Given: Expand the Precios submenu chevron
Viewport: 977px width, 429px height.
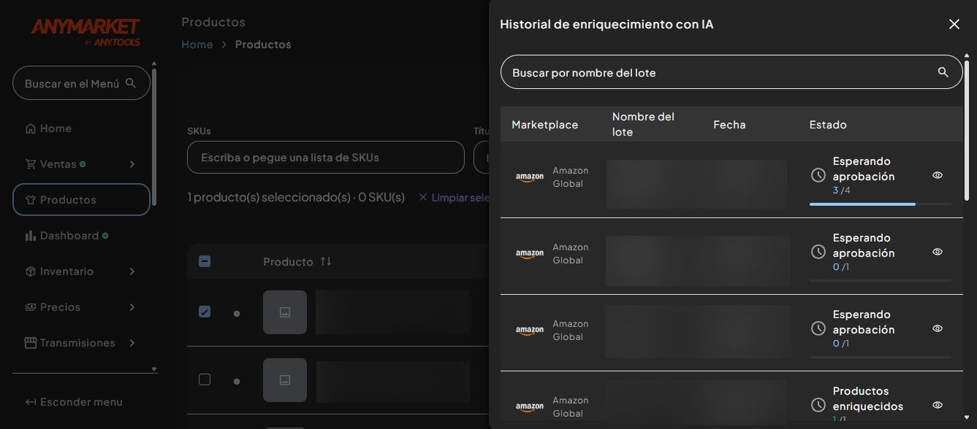Looking at the screenshot, I should [x=132, y=307].
